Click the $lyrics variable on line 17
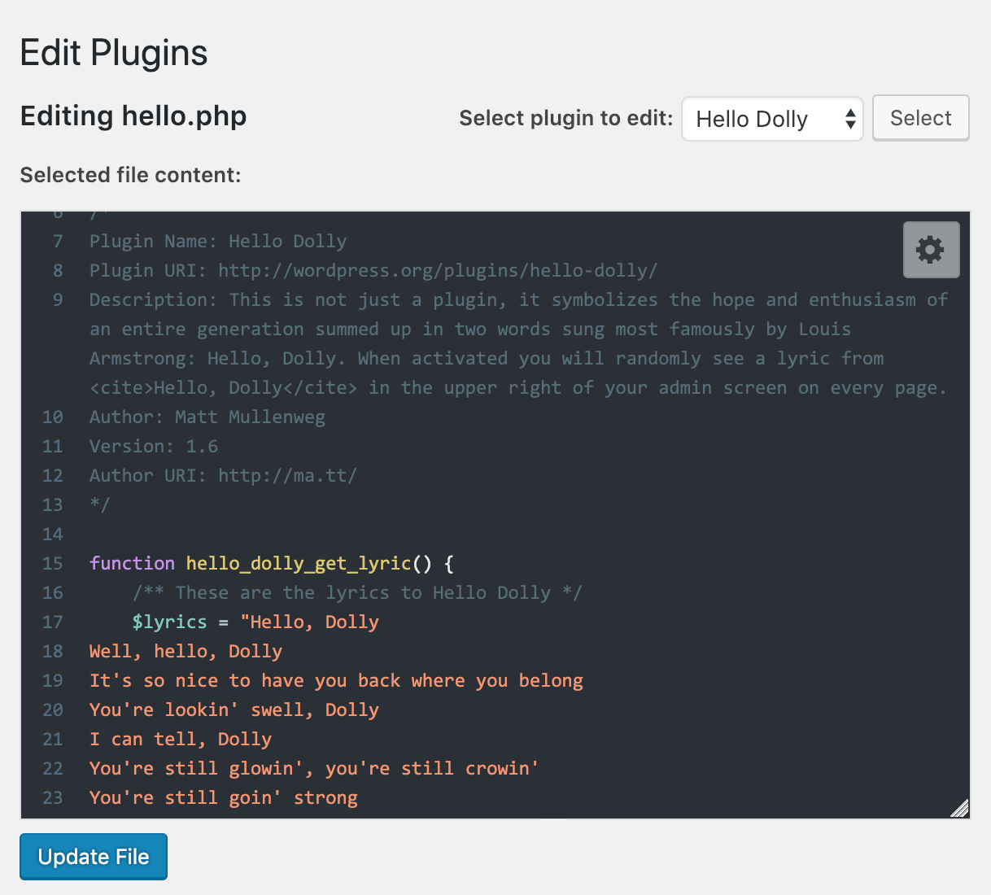Image resolution: width=991 pixels, height=895 pixels. (x=169, y=622)
